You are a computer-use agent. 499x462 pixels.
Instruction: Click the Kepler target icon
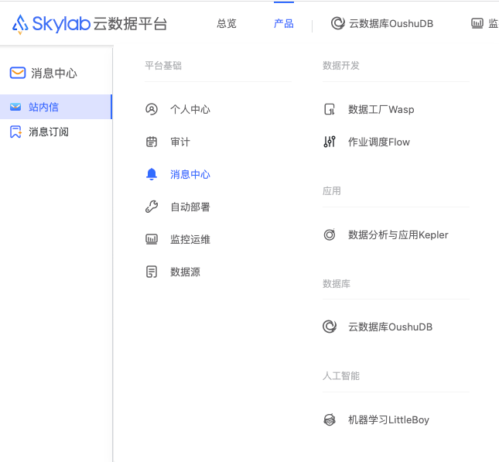tap(330, 234)
